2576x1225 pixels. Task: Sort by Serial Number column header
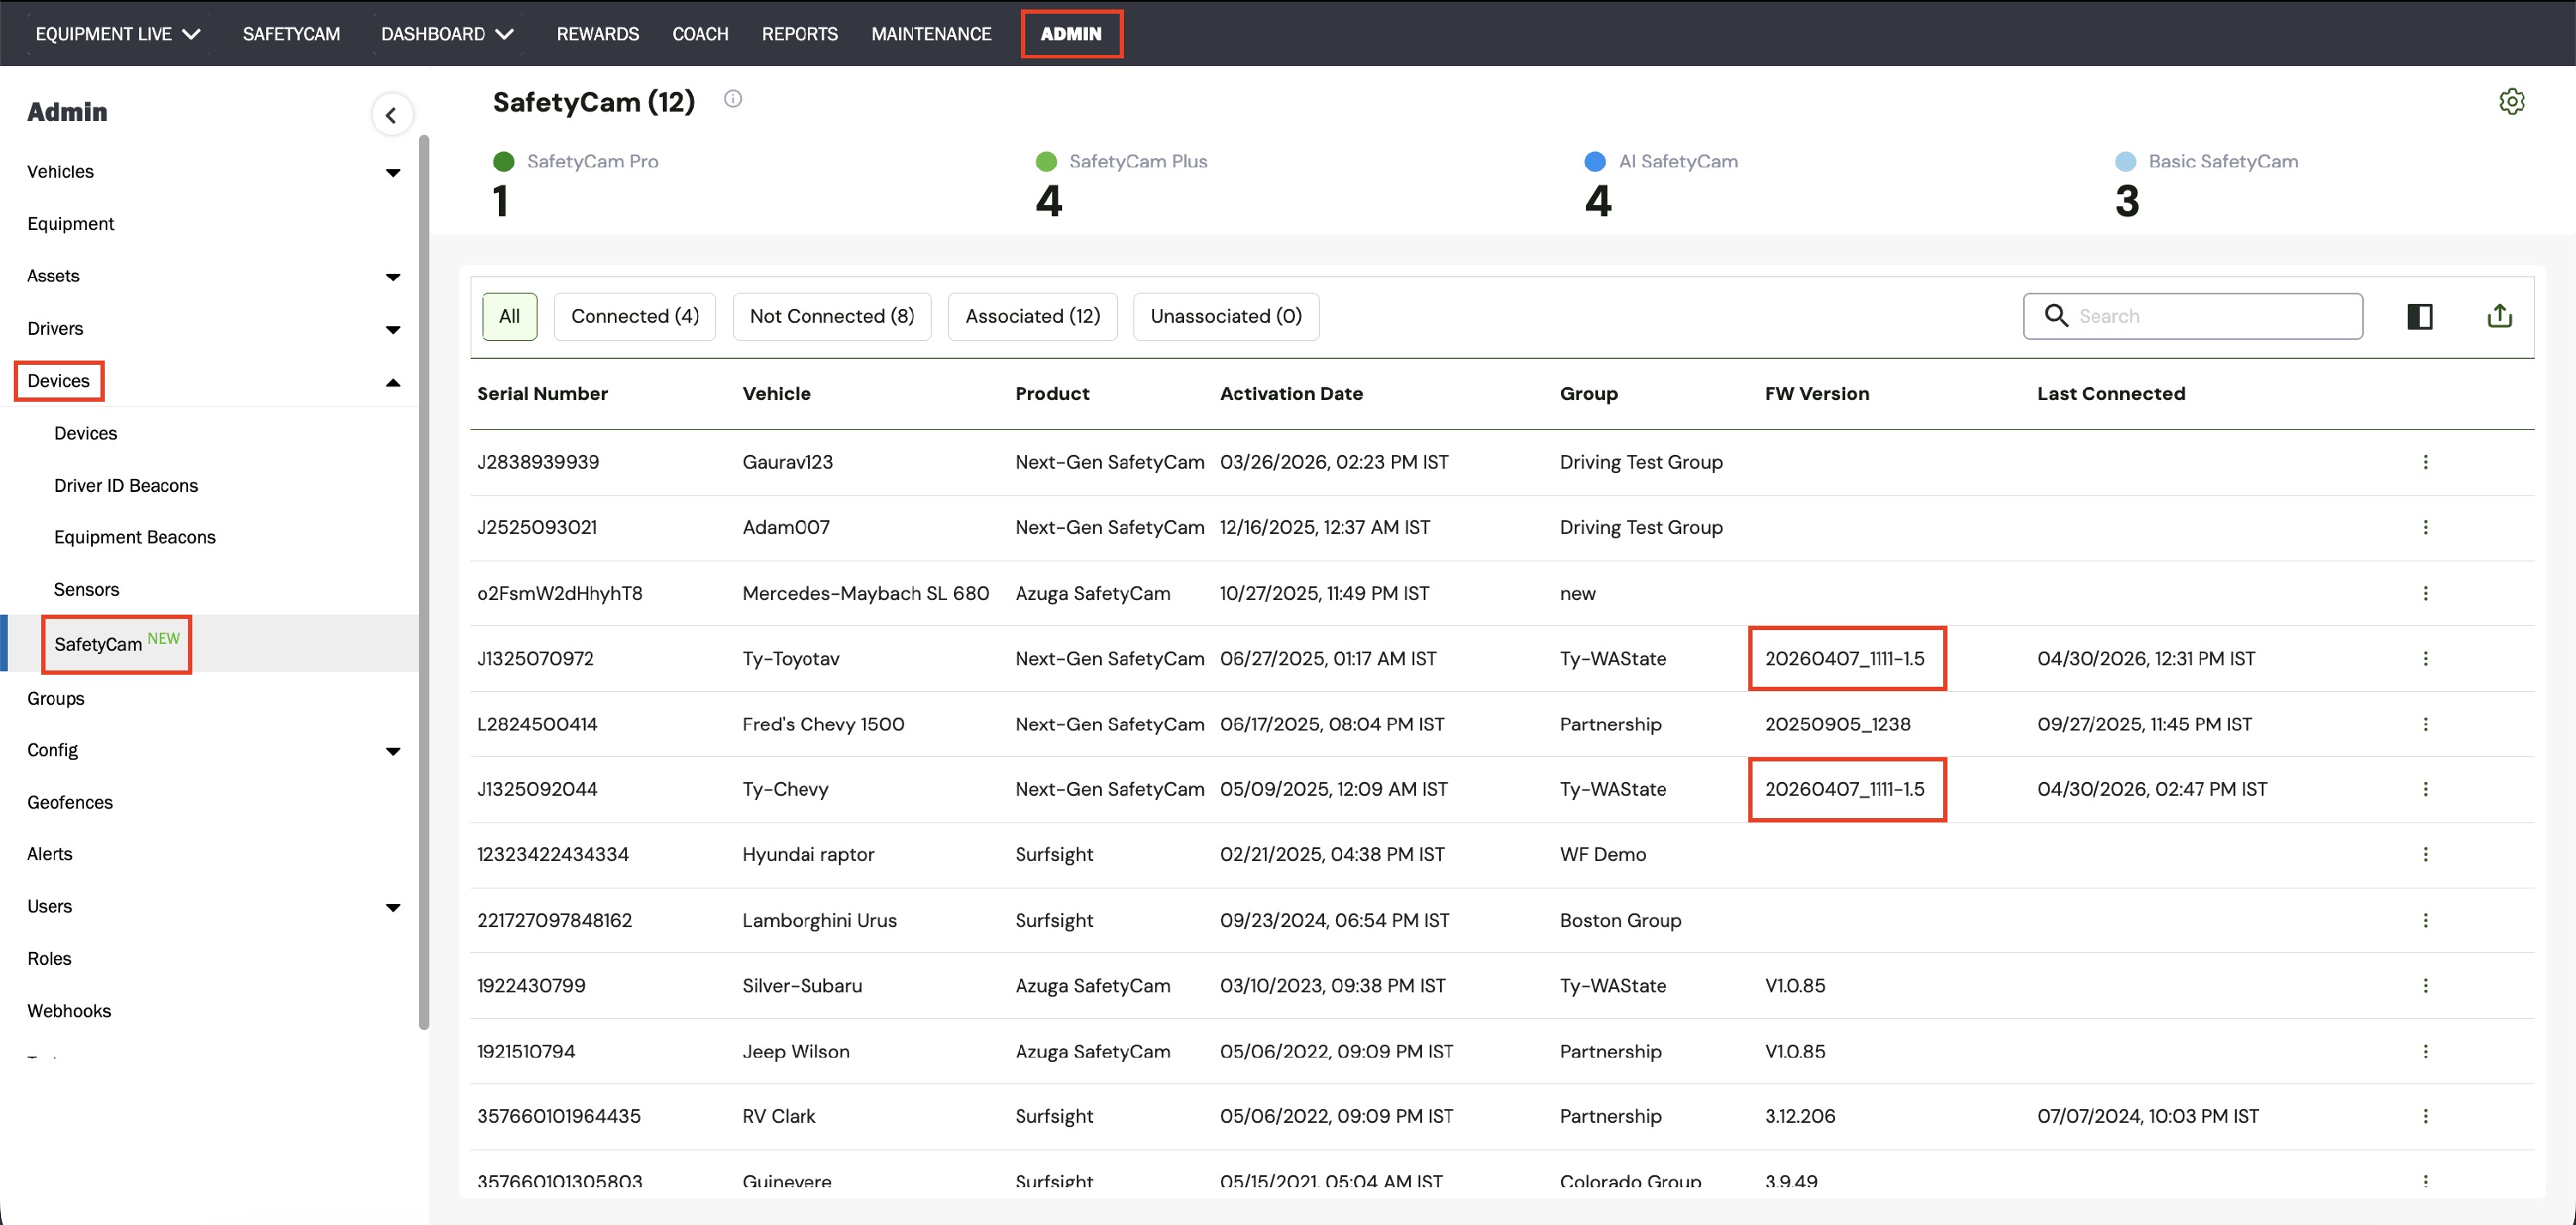542,394
